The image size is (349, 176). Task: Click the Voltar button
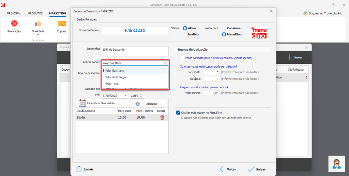point(228,169)
